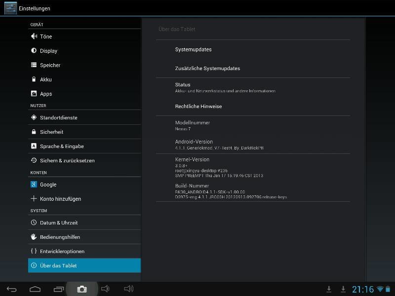Image resolution: width=395 pixels, height=296 pixels.
Task: Lower volume with the volume down icon
Action: 105,289
